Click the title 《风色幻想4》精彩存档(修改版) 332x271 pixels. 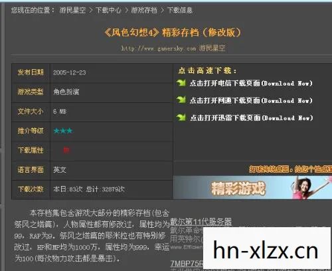173,33
